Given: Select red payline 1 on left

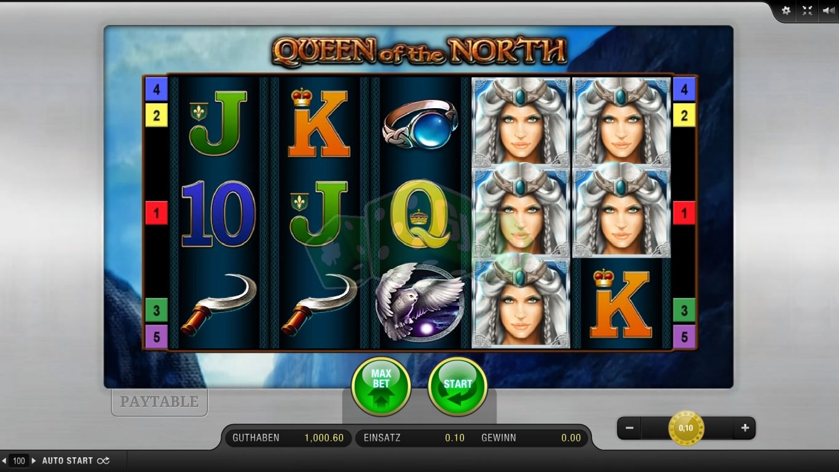Looking at the screenshot, I should pos(156,213).
